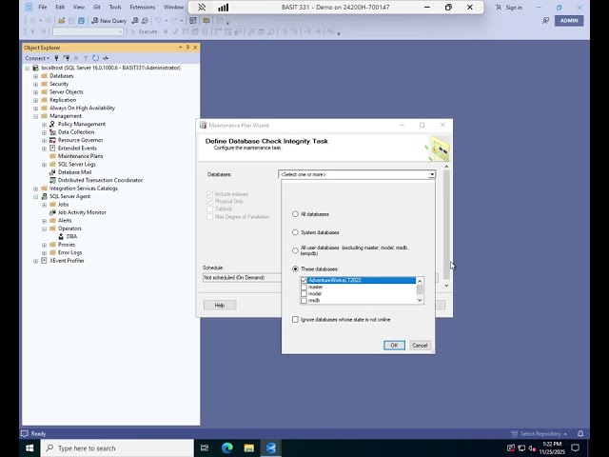Refresh the Object Explorer tree
Viewport: 609px width, 457px height.
[95, 58]
